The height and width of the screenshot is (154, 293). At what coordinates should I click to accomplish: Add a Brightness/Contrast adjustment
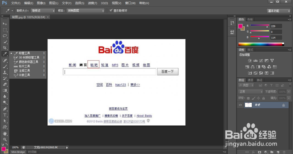pos(250,61)
